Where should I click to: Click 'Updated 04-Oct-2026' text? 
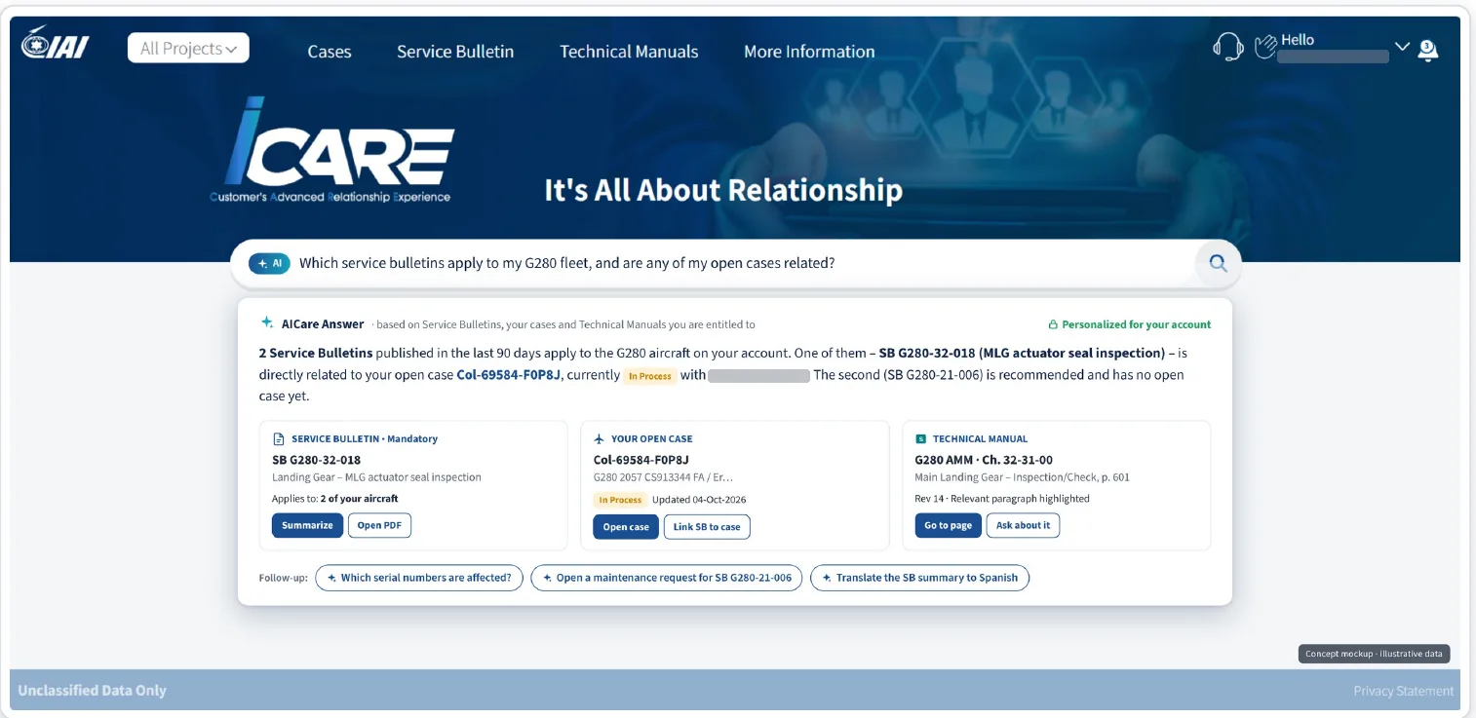pyautogui.click(x=699, y=500)
